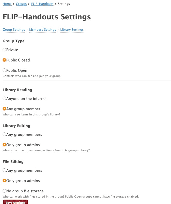Select No group file storage option
171x204 pixels.
click(4, 191)
